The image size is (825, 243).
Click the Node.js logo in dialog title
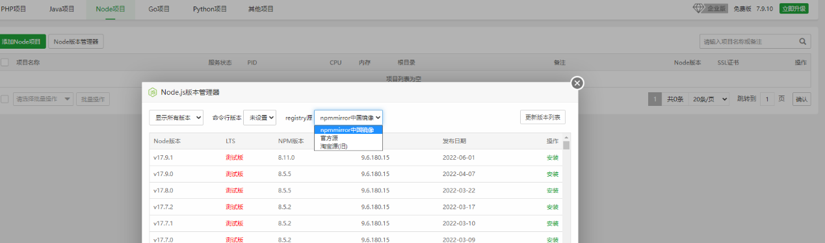coord(153,92)
